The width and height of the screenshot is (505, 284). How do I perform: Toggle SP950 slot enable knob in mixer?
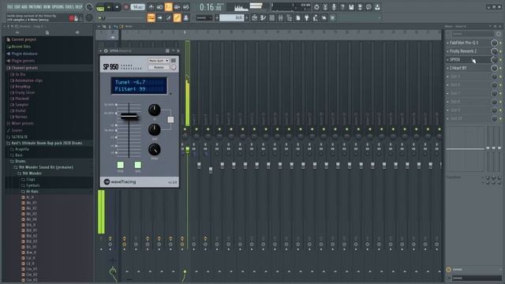(494, 60)
